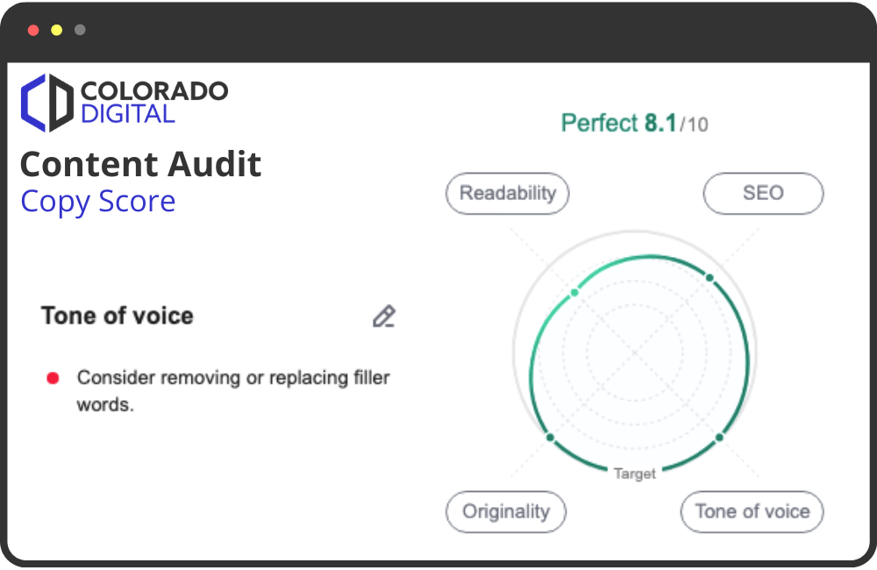The width and height of the screenshot is (877, 570).
Task: Click the red close window dot
Action: click(x=33, y=30)
